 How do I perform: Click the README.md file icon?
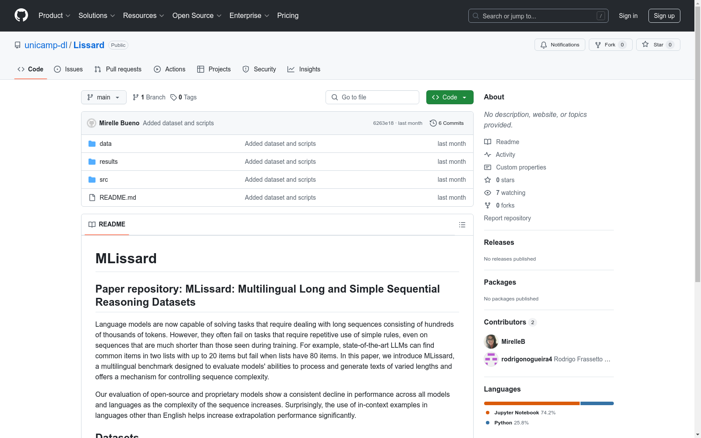click(92, 198)
